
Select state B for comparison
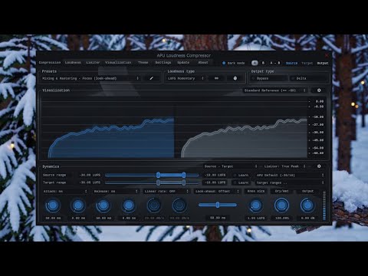click(263, 63)
